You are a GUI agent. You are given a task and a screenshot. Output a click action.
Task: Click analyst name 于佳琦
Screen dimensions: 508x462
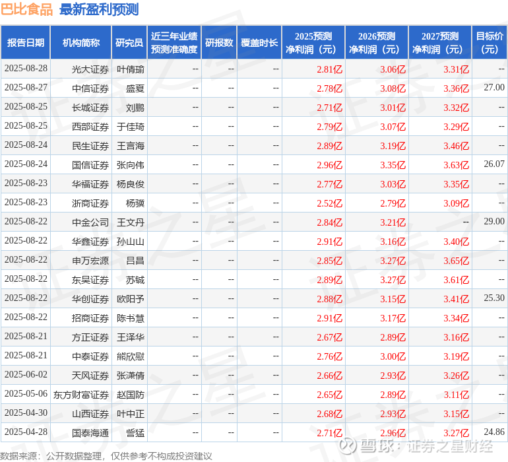click(130, 127)
